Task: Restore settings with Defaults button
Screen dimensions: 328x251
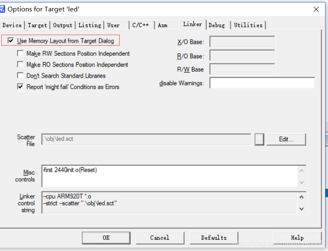Action: (x=214, y=238)
